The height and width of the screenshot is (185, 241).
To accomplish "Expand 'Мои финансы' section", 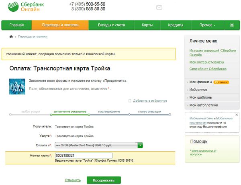I will 201,82.
